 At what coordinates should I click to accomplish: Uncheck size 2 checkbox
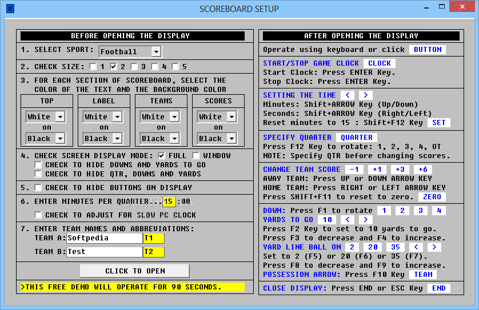(113, 67)
